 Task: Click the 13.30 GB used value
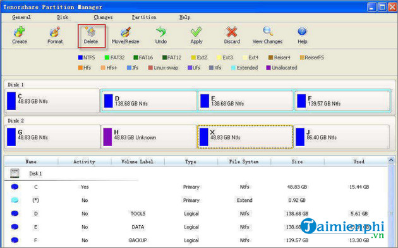point(359,240)
